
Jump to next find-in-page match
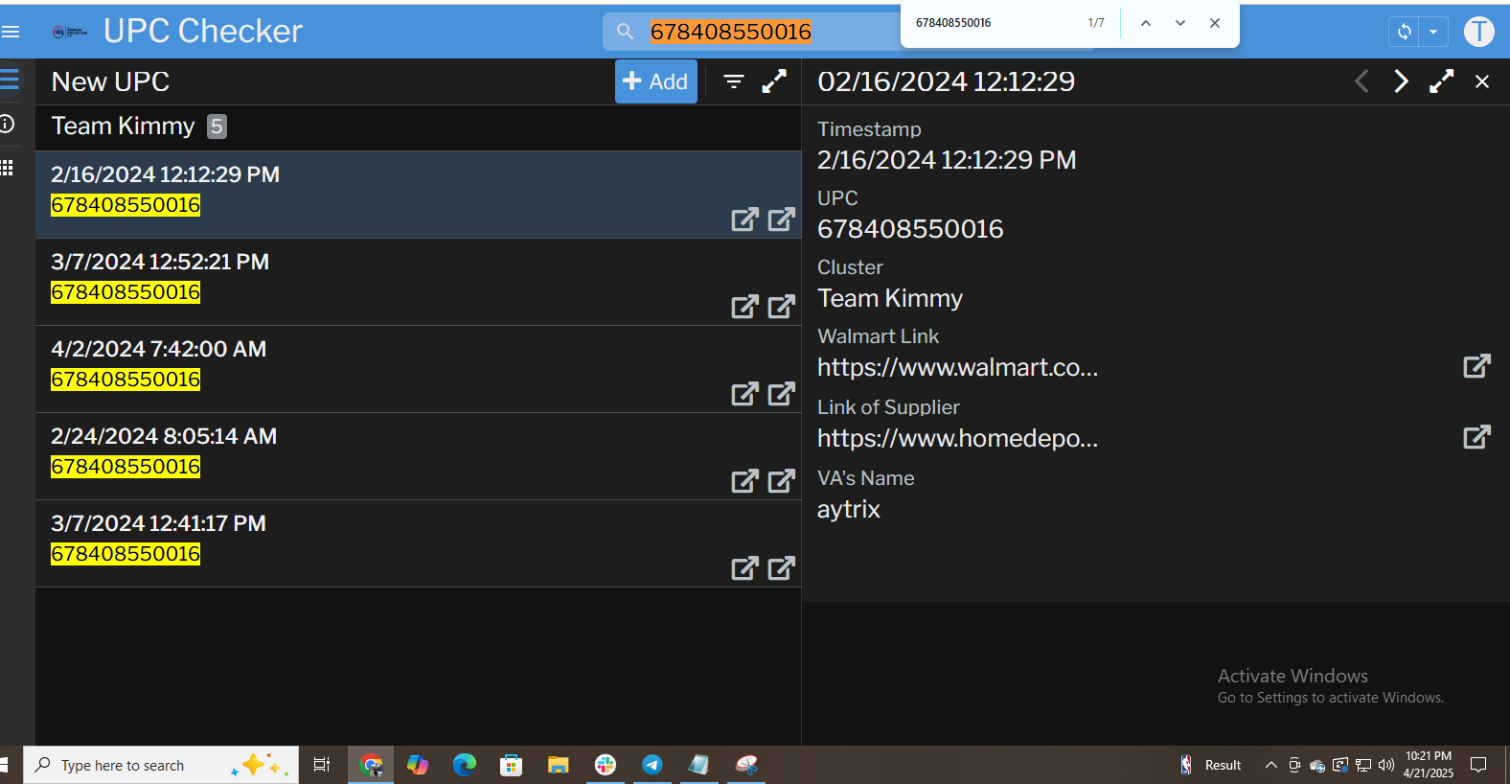1180,23
